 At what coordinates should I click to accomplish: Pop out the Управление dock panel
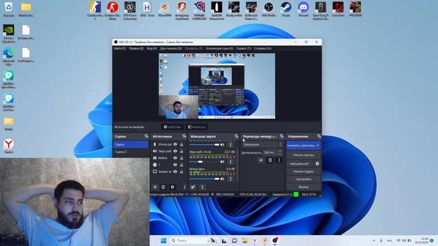(x=319, y=137)
